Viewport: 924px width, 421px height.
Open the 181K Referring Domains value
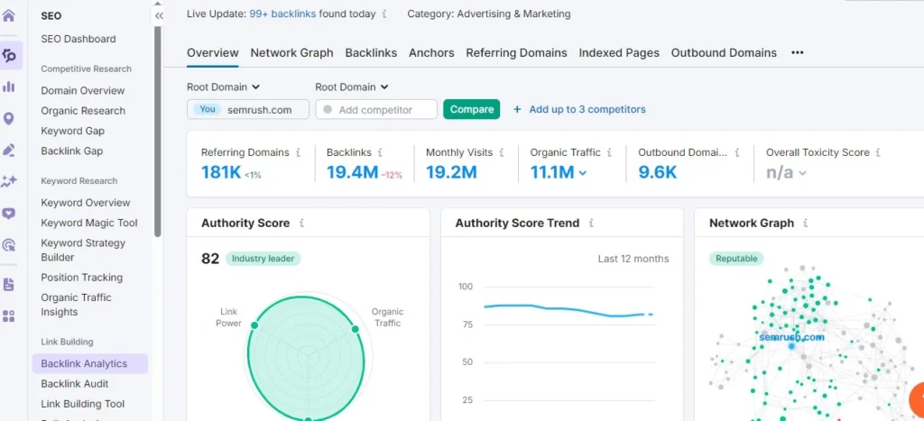222,172
